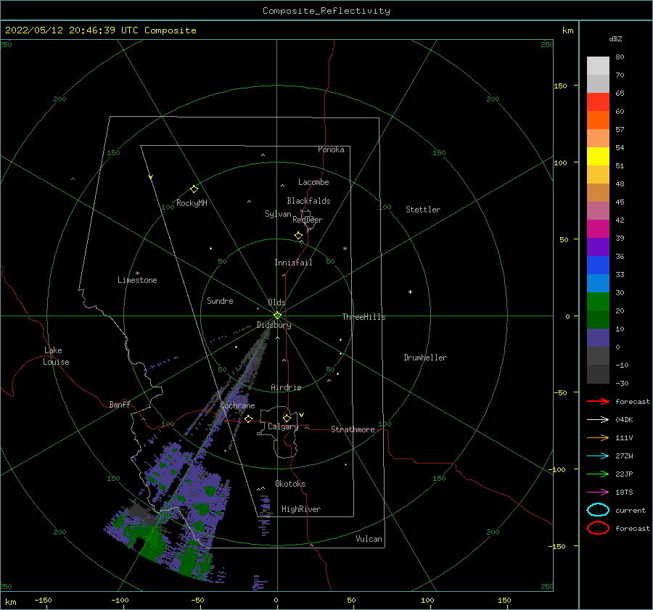653x610 pixels.
Task: Click the orange 111V arrow icon
Action: pos(598,437)
